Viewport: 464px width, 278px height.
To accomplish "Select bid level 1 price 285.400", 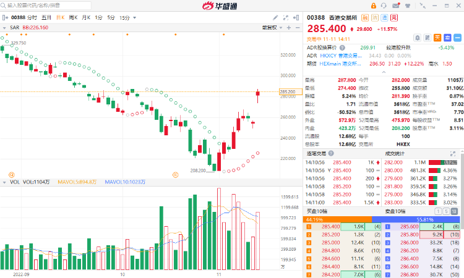I will pos(331,227).
